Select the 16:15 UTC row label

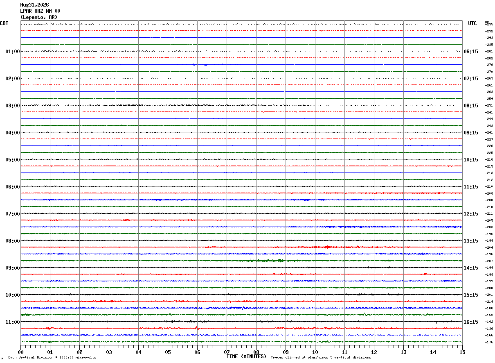click(x=470, y=322)
